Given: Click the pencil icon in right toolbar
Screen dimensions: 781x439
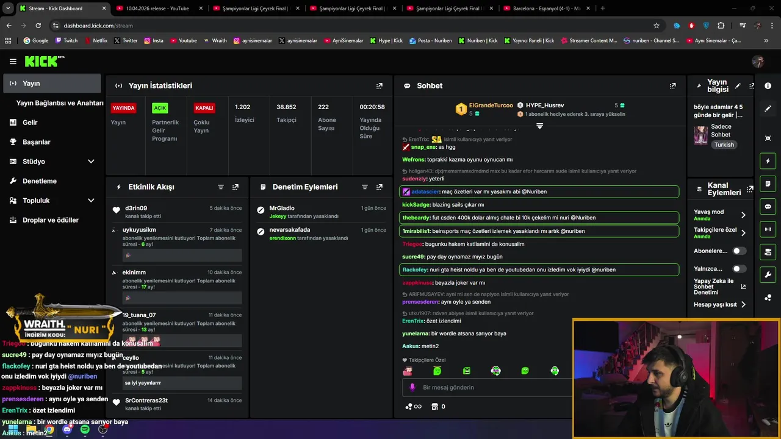Looking at the screenshot, I should click(768, 109).
